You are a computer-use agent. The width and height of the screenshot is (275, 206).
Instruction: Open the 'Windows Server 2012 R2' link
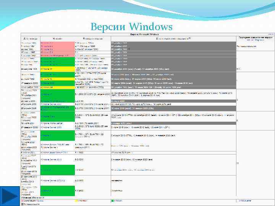(53, 180)
